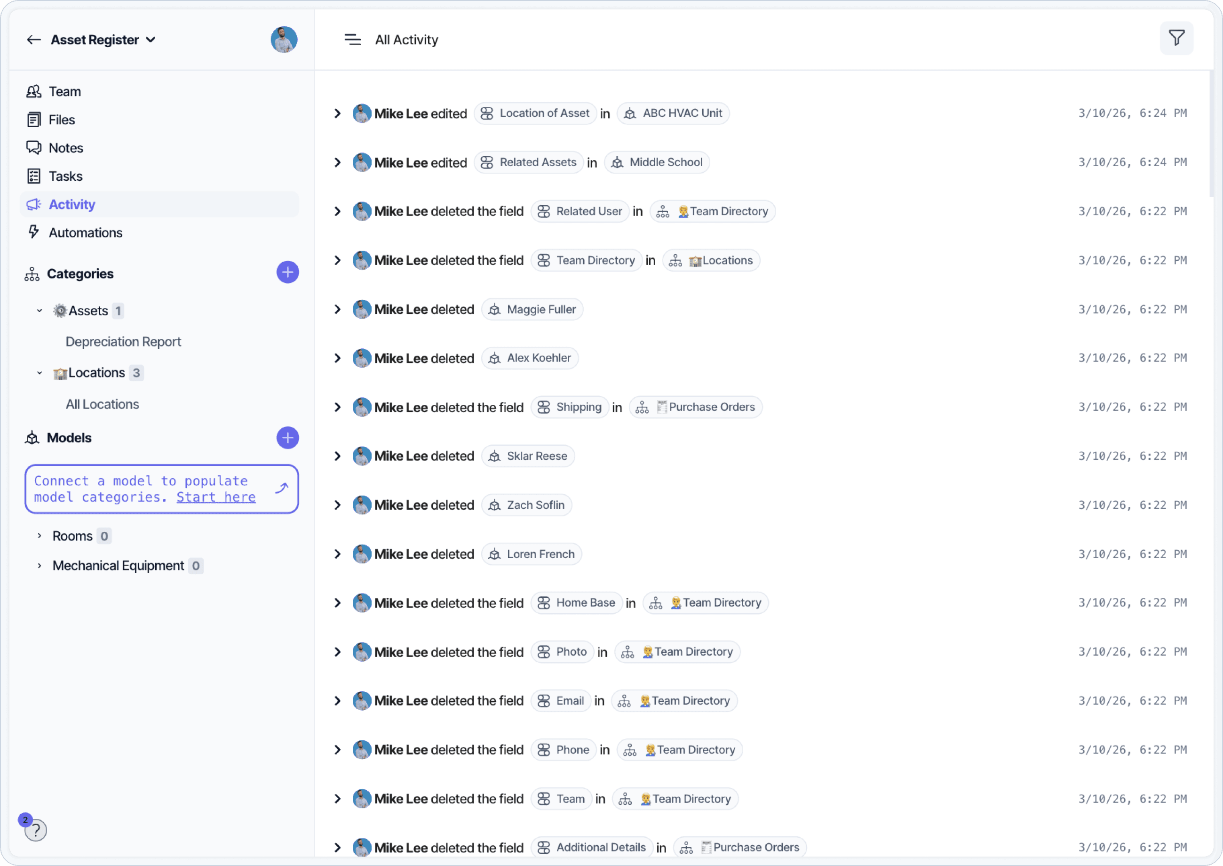Click the Start here link

point(216,497)
